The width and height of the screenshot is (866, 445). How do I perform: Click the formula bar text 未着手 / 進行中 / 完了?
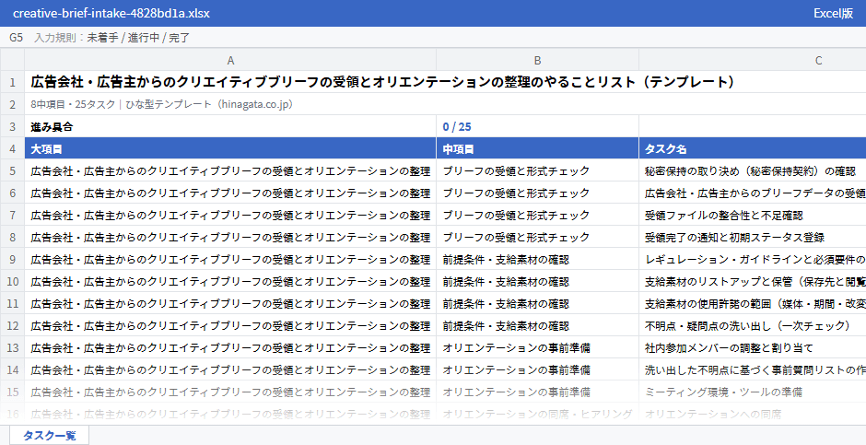pos(138,38)
